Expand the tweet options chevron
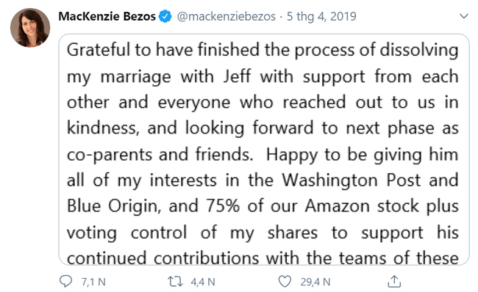The width and height of the screenshot is (478, 292). coord(464,16)
